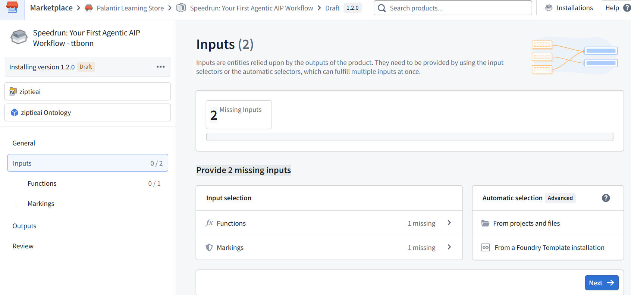Open the General step
631x295 pixels.
[x=24, y=143]
